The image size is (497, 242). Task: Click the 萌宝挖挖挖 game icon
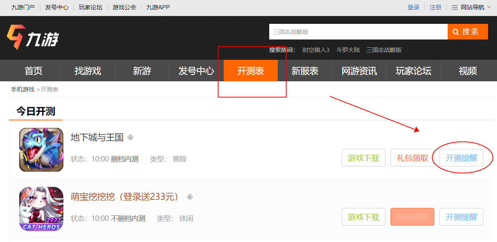pyautogui.click(x=41, y=209)
